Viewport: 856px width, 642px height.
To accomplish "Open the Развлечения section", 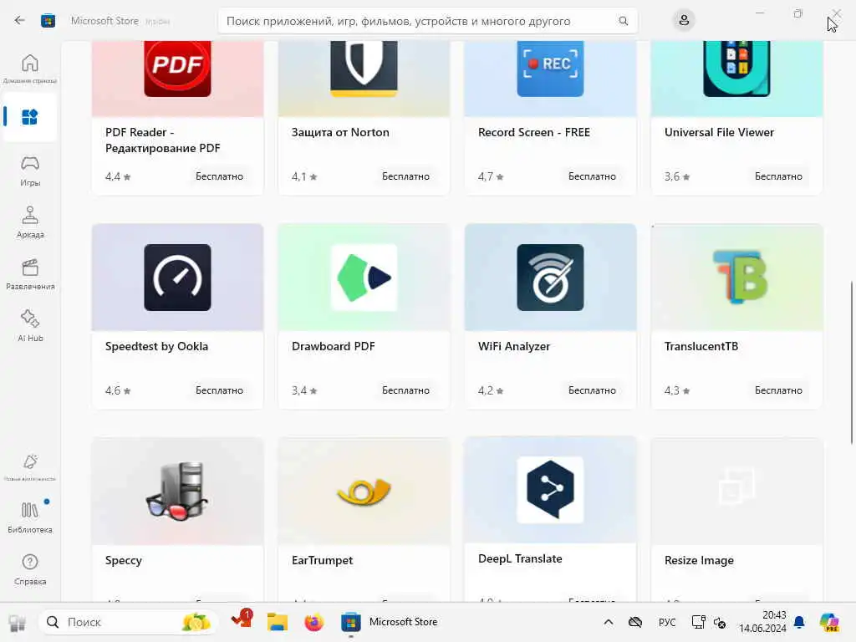I will point(30,274).
